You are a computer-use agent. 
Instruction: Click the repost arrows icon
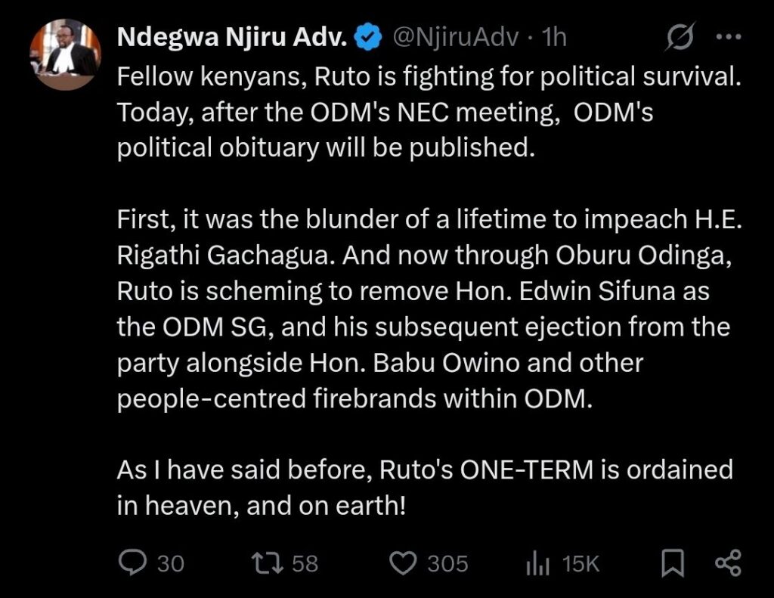click(266, 563)
